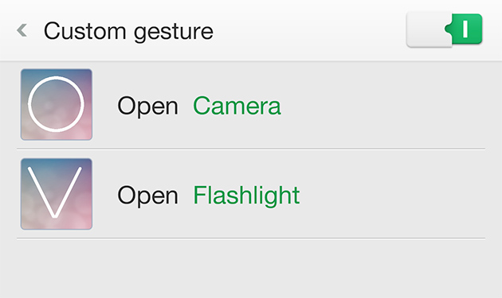Tap Open label in Camera row
The width and height of the screenshot is (502, 298).
point(147,106)
